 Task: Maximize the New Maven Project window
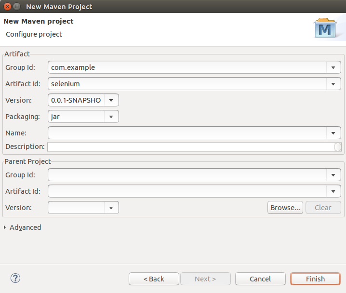[x=16, y=7]
